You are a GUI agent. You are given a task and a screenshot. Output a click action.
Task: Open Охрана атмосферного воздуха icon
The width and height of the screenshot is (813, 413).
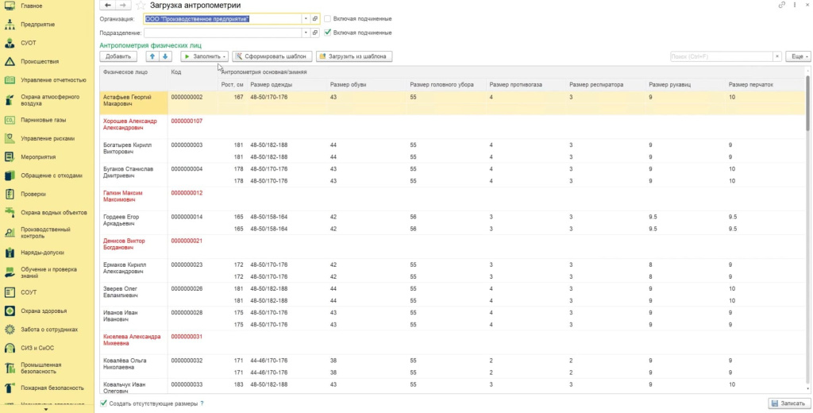10,99
